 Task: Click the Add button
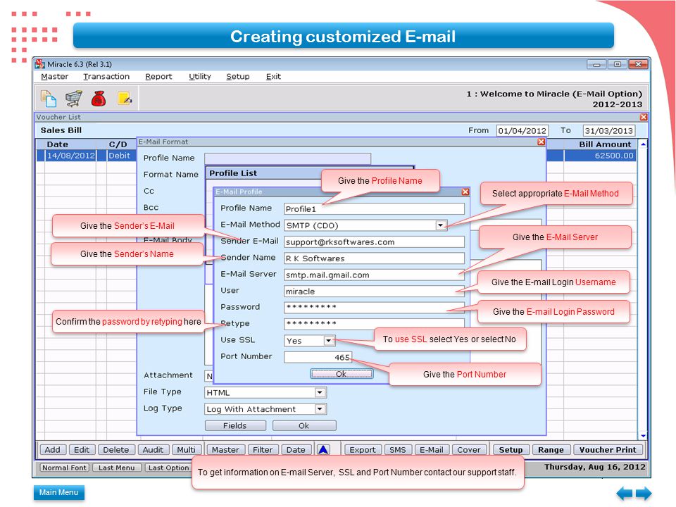click(53, 450)
